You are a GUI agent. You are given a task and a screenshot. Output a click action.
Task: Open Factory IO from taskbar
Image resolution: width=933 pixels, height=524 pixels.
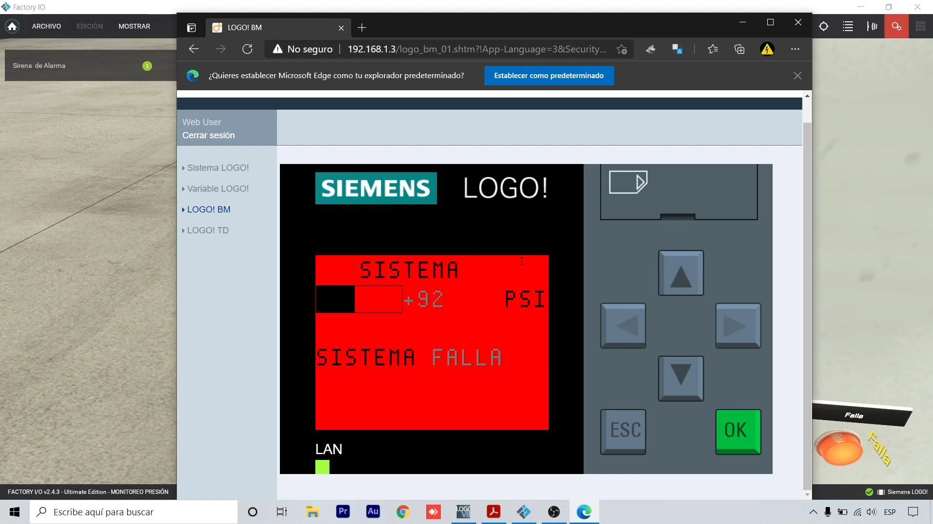(x=523, y=512)
